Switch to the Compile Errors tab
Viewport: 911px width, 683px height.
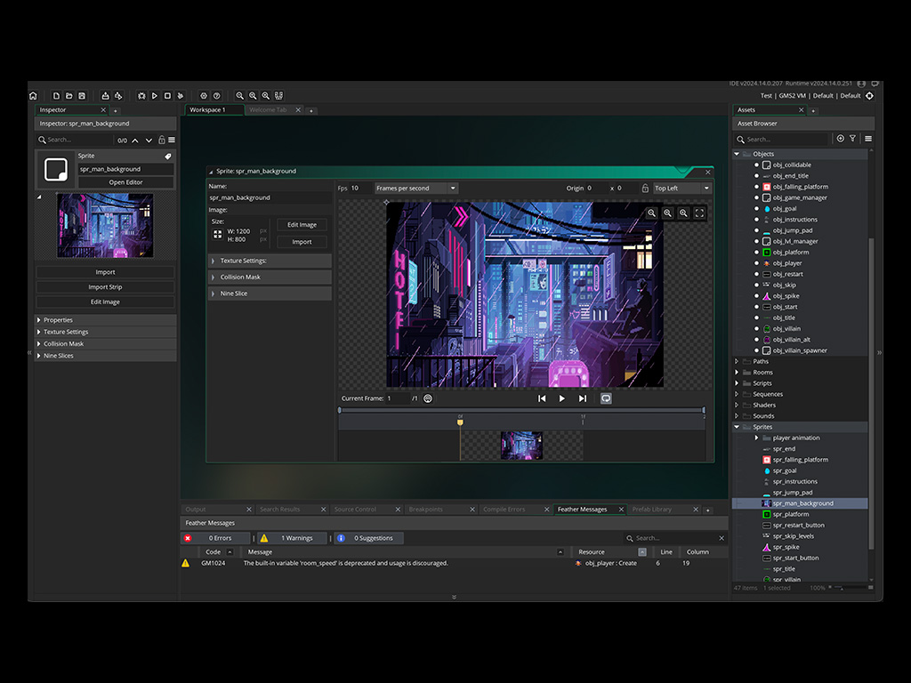click(504, 510)
